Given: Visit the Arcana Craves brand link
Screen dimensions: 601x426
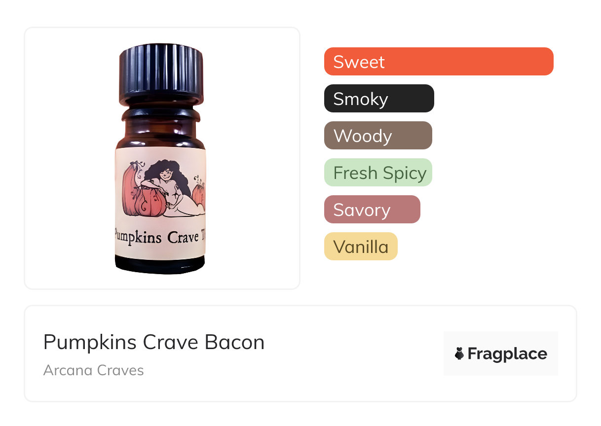Looking at the screenshot, I should tap(94, 370).
